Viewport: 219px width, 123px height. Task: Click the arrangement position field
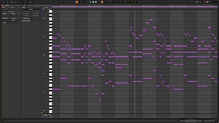pos(83,2)
